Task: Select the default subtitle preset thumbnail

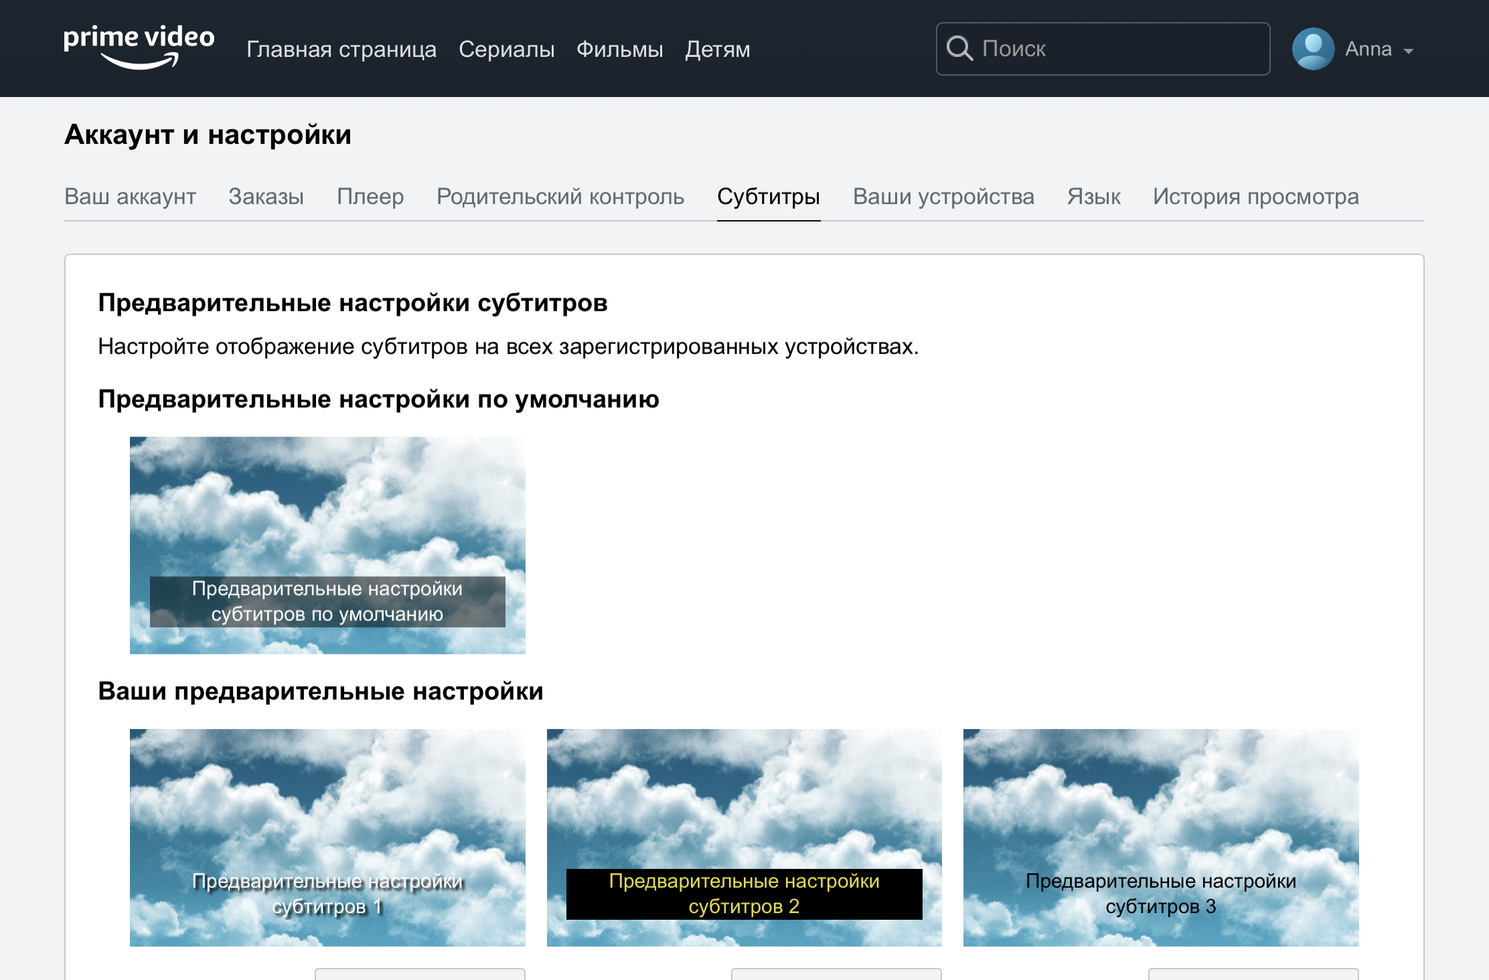Action: (x=327, y=545)
